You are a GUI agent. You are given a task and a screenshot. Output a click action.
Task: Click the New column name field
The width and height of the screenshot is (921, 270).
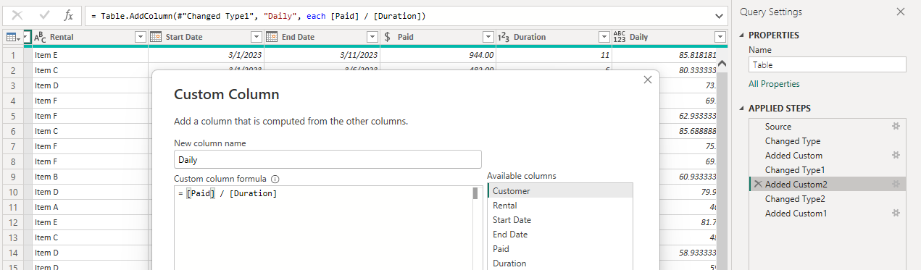pyautogui.click(x=328, y=159)
